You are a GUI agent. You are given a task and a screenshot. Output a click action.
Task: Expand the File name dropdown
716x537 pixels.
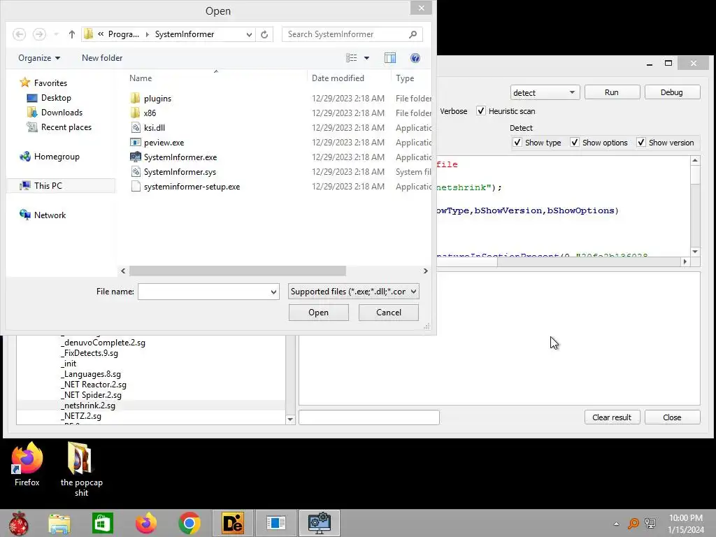[x=273, y=292]
